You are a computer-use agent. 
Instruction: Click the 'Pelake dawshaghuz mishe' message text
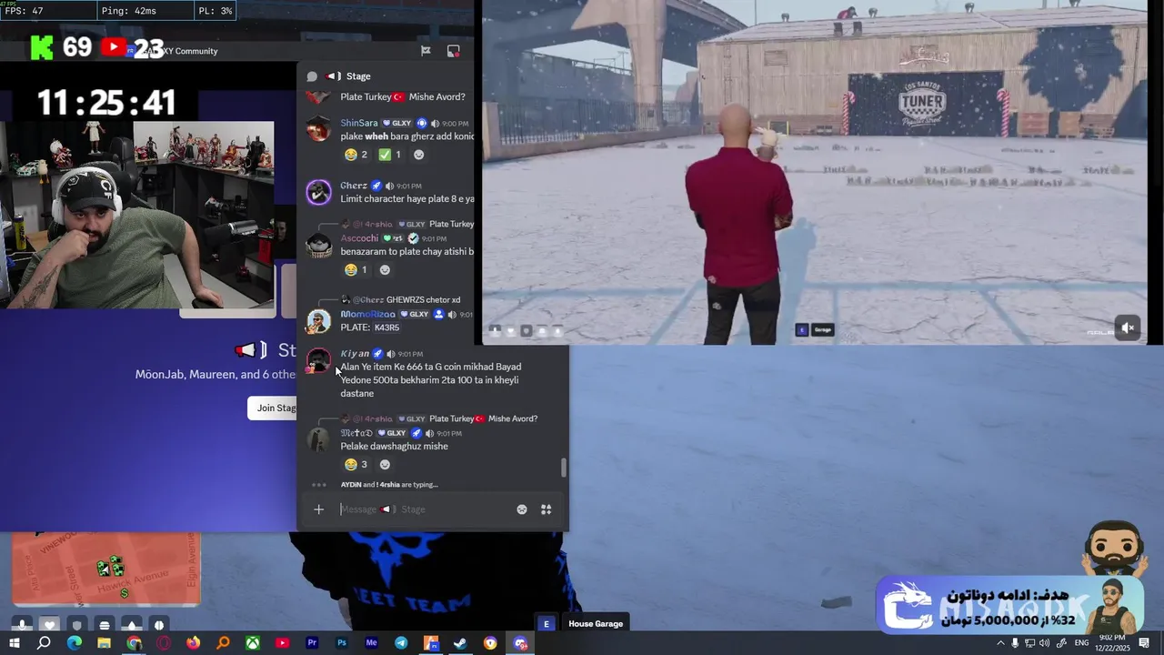point(394,446)
